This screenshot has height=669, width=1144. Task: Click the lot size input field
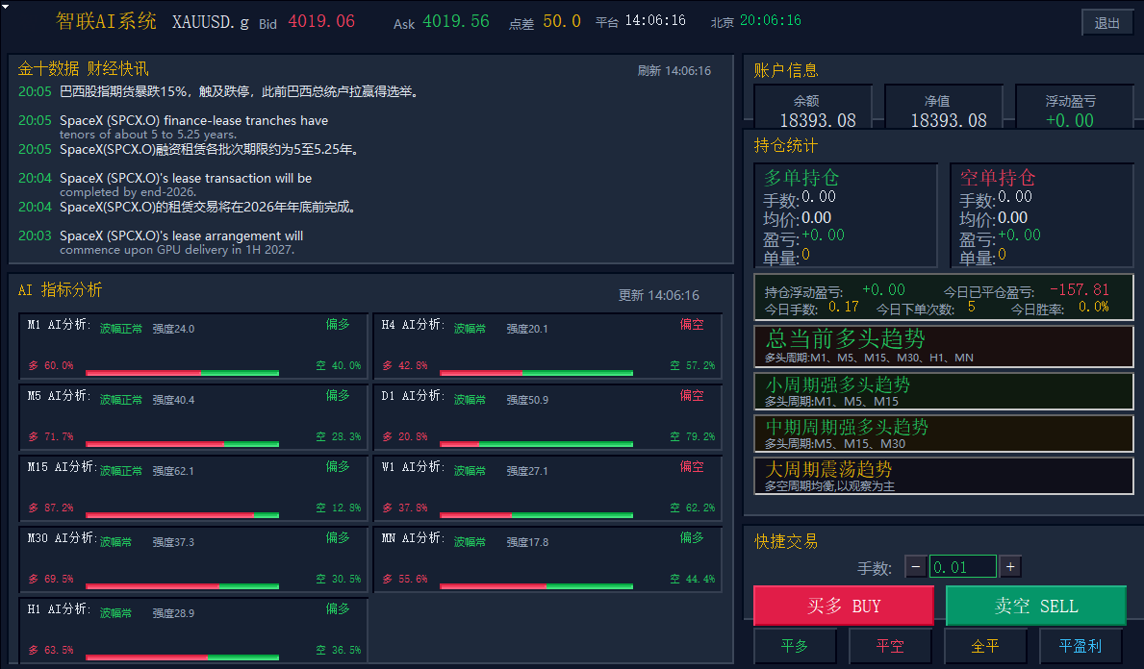[963, 566]
